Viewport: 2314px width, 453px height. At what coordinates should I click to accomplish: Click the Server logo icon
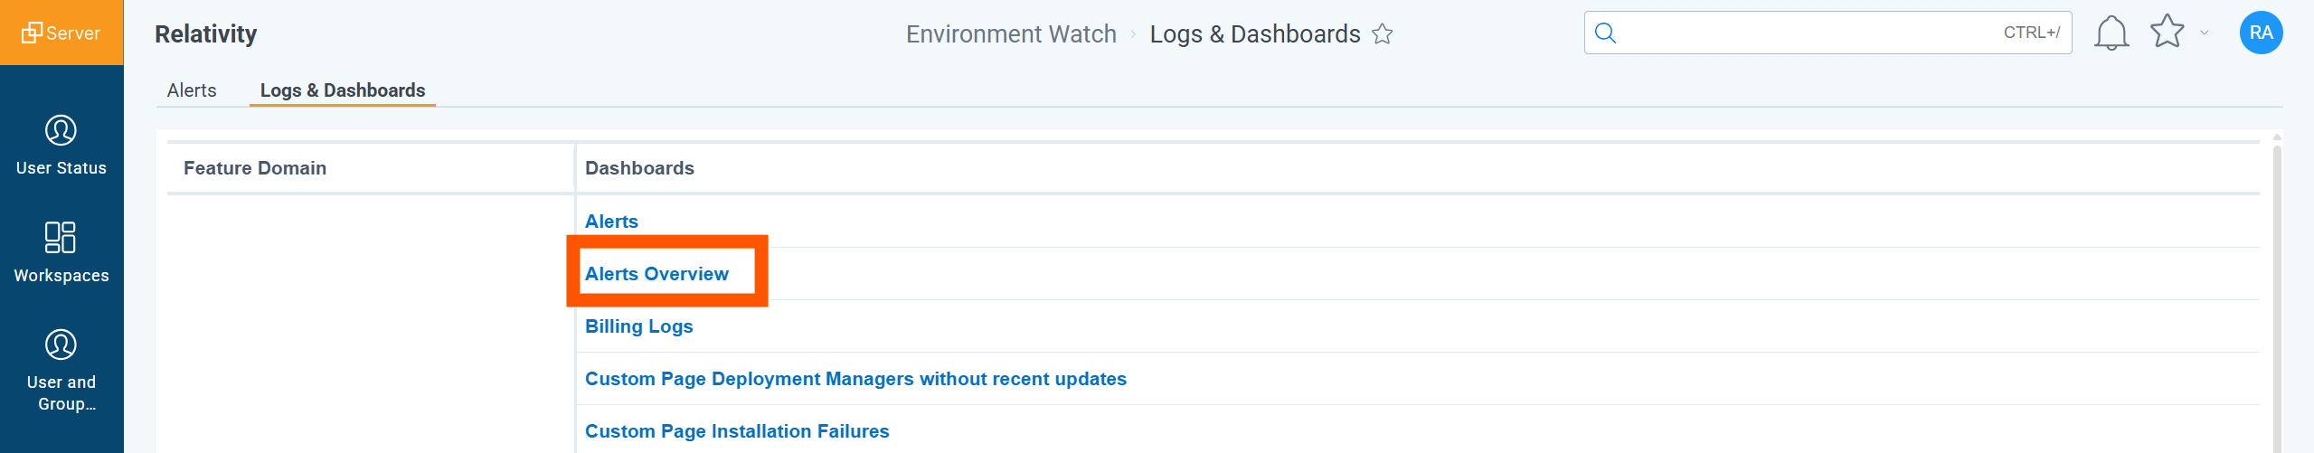pyautogui.click(x=33, y=33)
